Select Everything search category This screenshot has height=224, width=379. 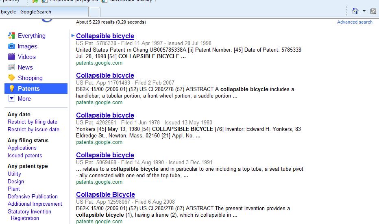point(32,36)
